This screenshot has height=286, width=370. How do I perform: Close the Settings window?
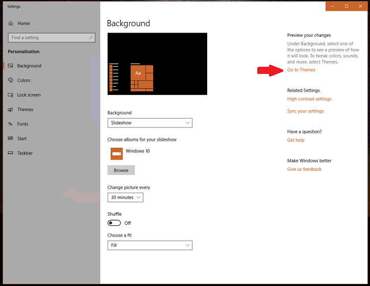click(360, 6)
